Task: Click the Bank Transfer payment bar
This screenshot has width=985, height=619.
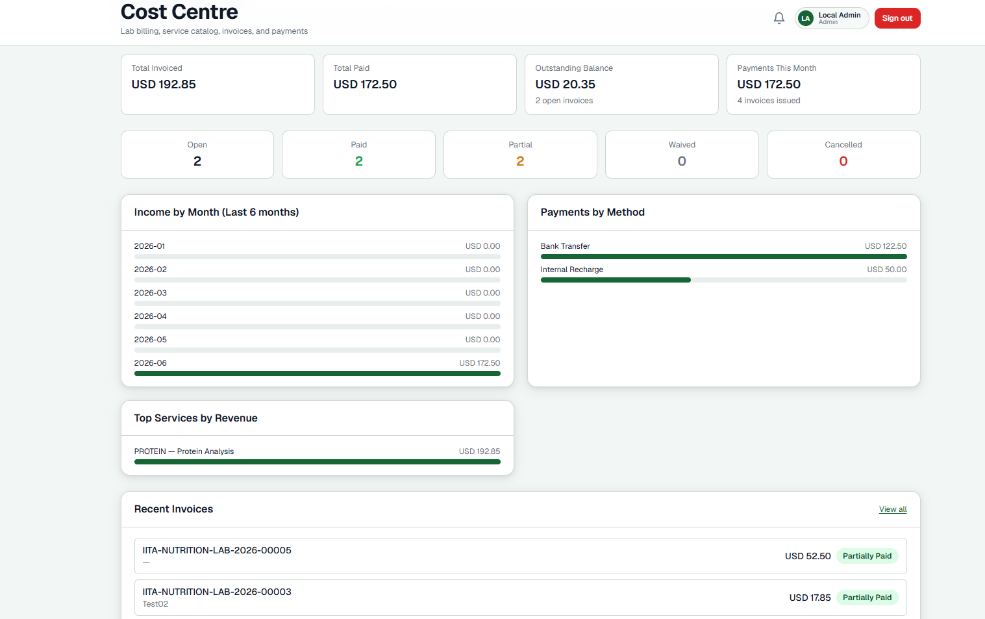Action: tap(724, 257)
